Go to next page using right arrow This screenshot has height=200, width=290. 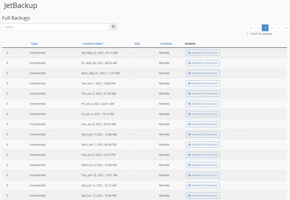pyautogui.click(x=279, y=27)
